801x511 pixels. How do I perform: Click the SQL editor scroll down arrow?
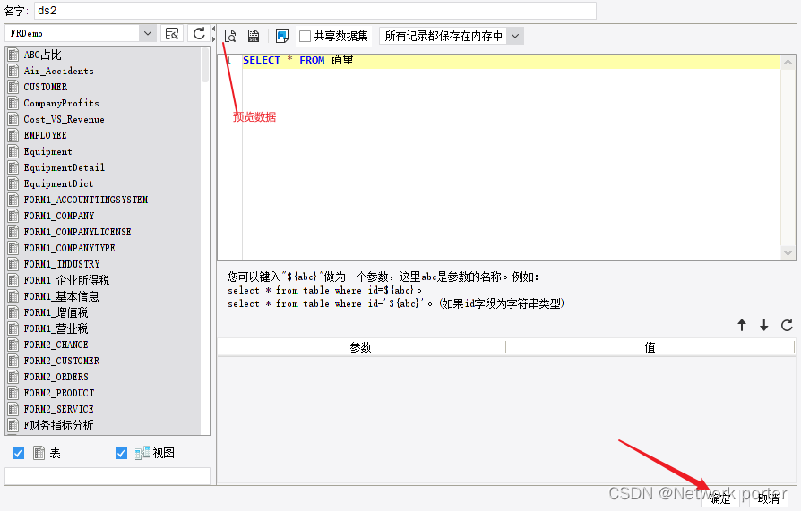click(x=788, y=252)
